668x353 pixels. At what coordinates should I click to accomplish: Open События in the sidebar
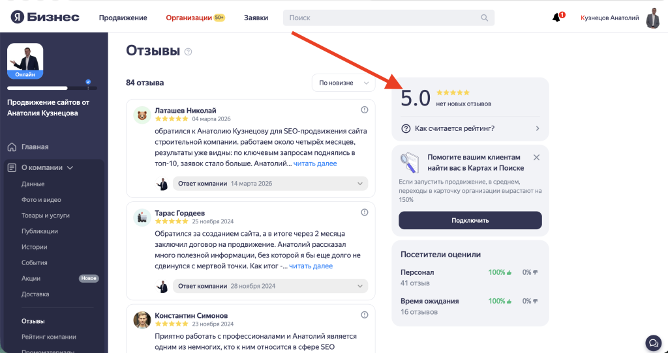coord(35,263)
